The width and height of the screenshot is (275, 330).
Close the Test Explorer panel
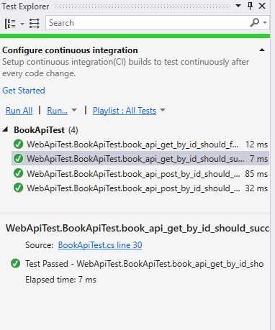[x=262, y=6]
